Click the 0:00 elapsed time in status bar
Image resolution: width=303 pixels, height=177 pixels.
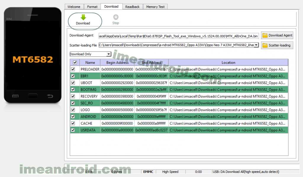199,172
